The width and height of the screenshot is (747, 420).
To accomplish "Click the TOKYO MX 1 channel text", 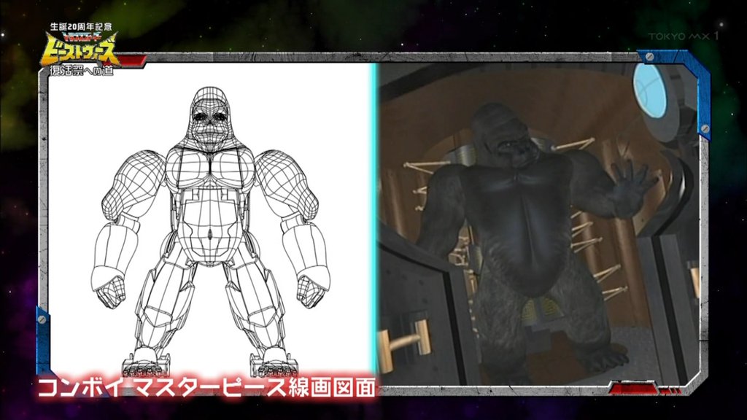I will coord(683,36).
